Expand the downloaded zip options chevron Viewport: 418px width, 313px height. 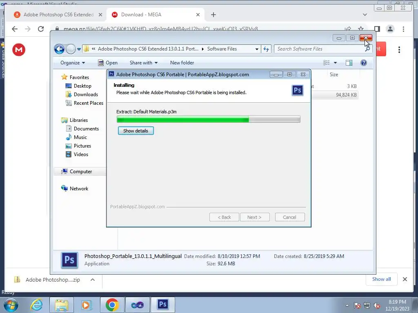[x=93, y=280]
